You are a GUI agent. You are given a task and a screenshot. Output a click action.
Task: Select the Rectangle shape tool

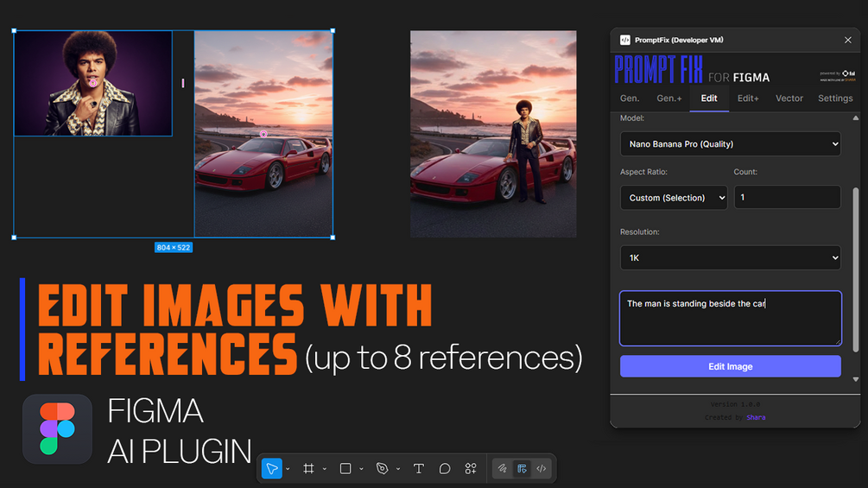point(345,469)
